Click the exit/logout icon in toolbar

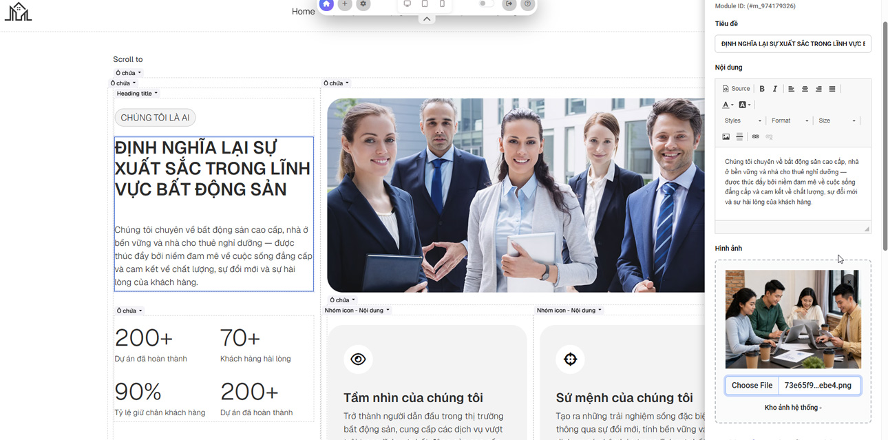point(509,4)
